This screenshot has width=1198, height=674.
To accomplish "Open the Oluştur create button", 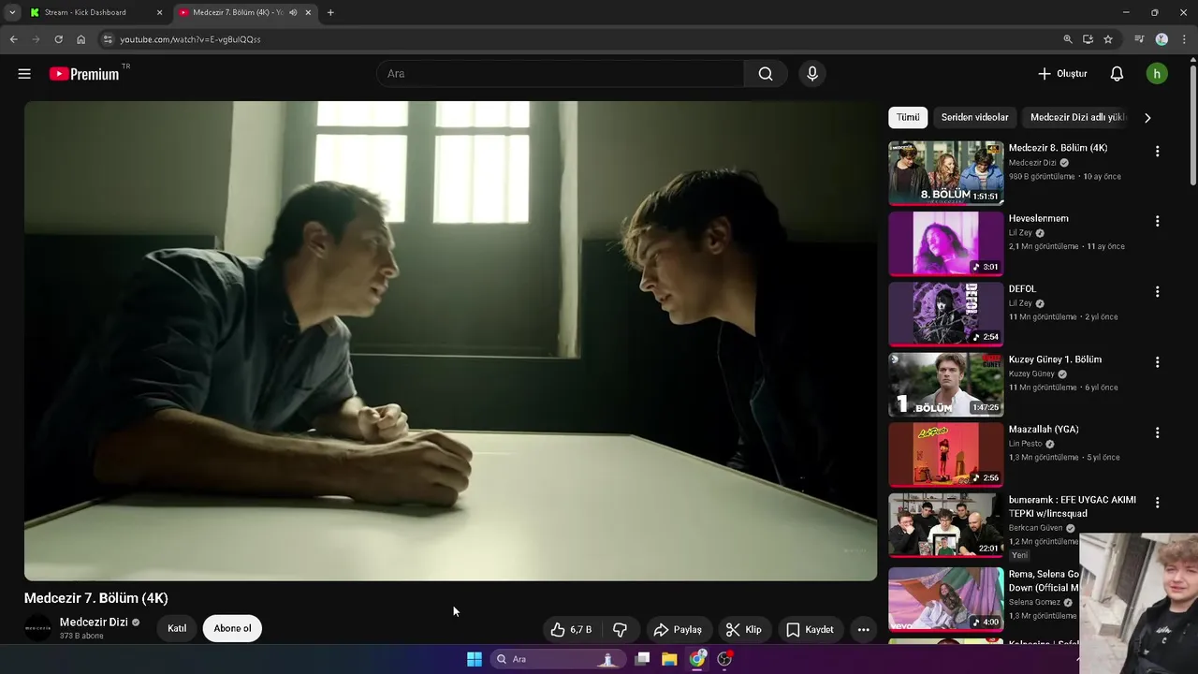I will click(1062, 74).
